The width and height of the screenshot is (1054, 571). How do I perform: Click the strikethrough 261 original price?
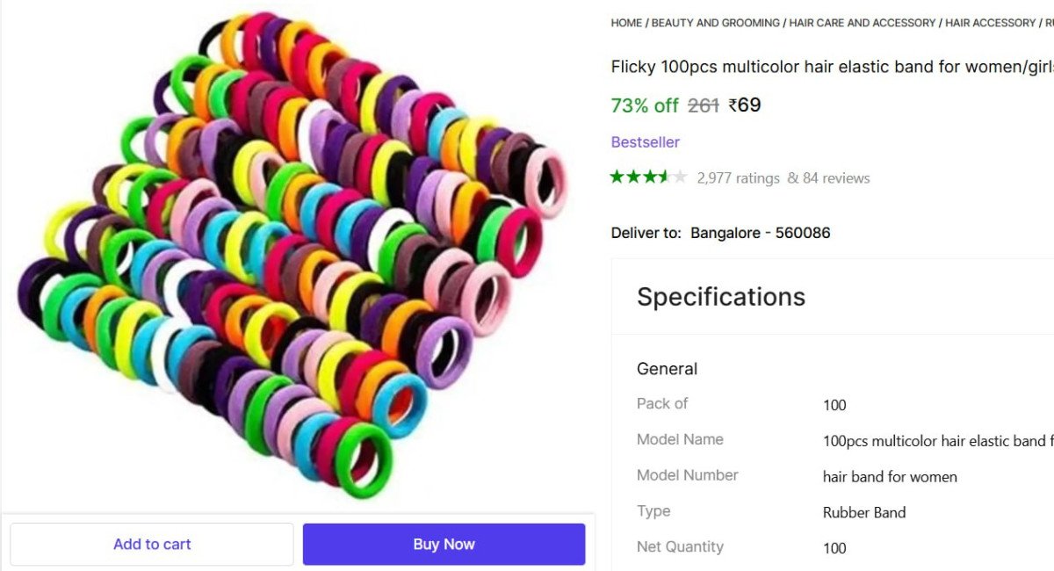coord(703,105)
